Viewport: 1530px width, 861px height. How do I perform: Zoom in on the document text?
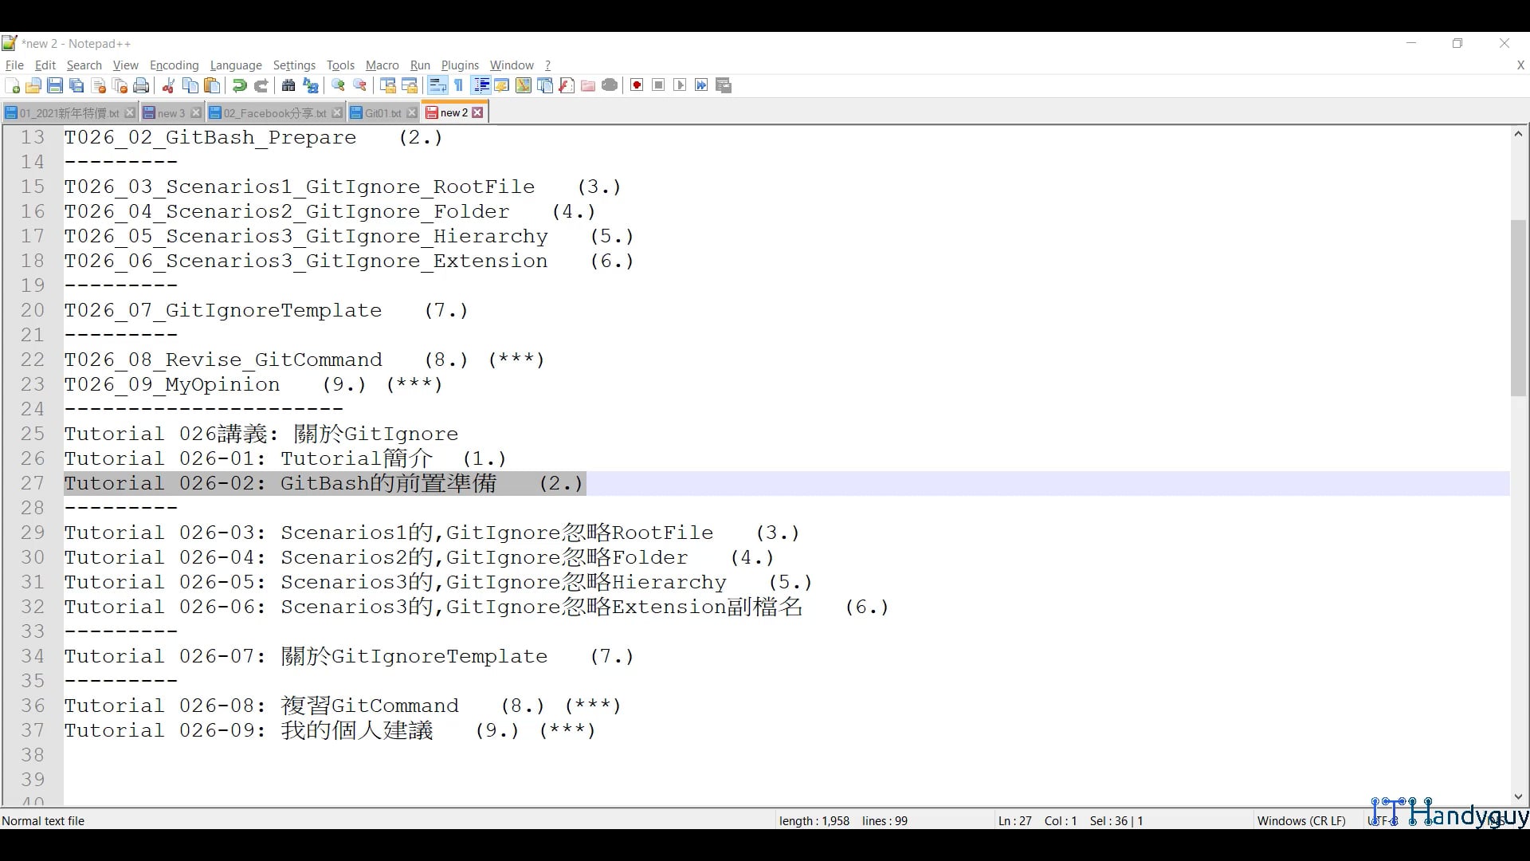338,85
